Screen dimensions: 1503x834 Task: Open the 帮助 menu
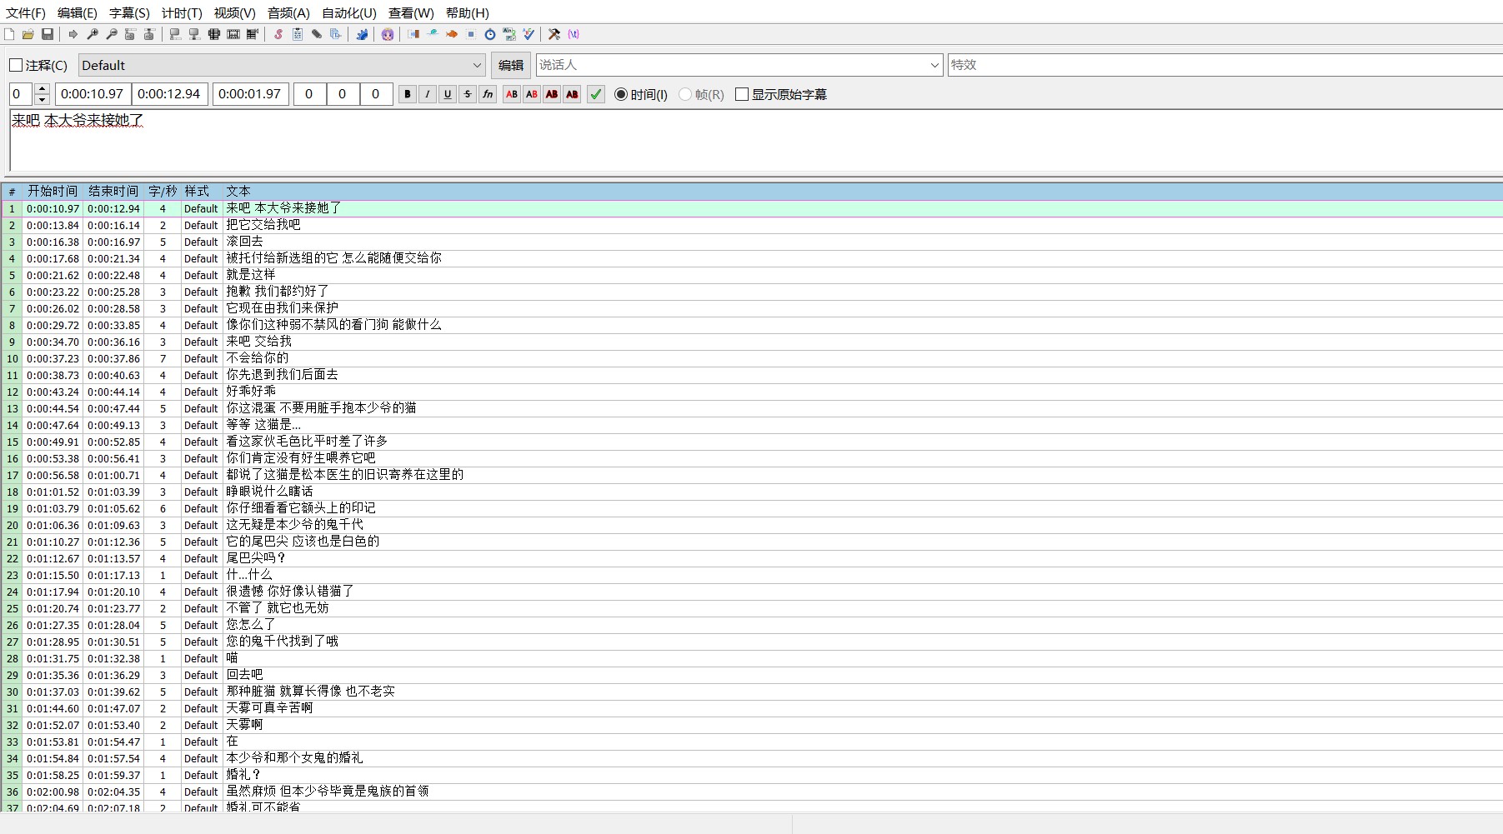[468, 13]
